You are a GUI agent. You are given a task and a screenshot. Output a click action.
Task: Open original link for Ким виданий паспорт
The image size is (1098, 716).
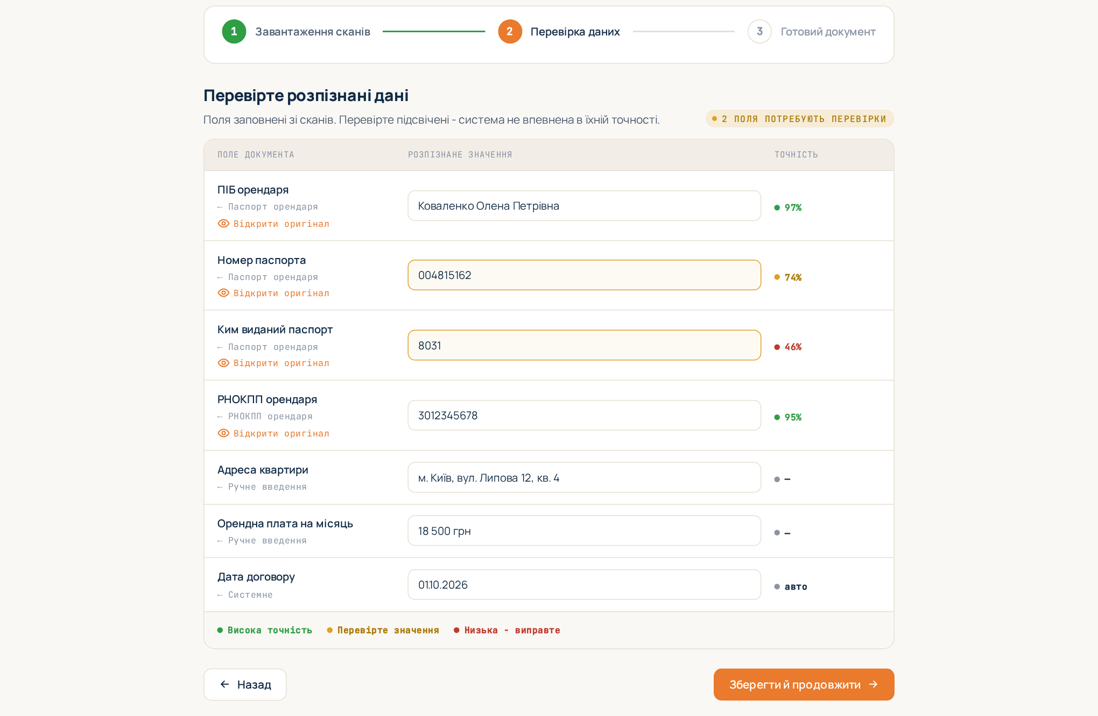tap(273, 363)
